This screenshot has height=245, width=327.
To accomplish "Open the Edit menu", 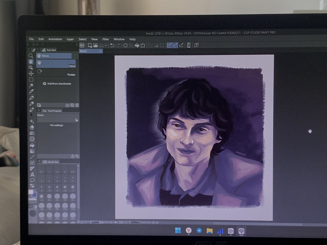I will point(41,39).
